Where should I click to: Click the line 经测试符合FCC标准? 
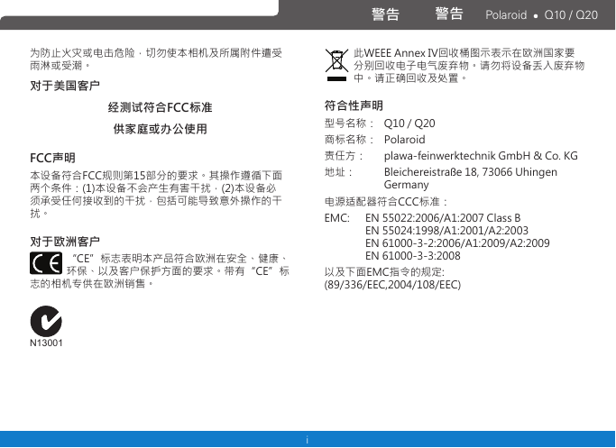pos(161,107)
